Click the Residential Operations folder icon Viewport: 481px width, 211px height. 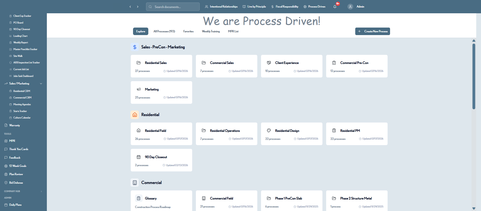[x=204, y=130]
